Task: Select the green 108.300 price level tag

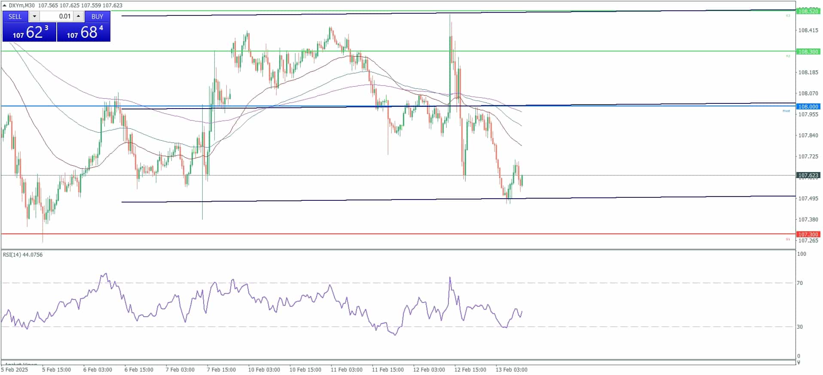Action: point(808,51)
